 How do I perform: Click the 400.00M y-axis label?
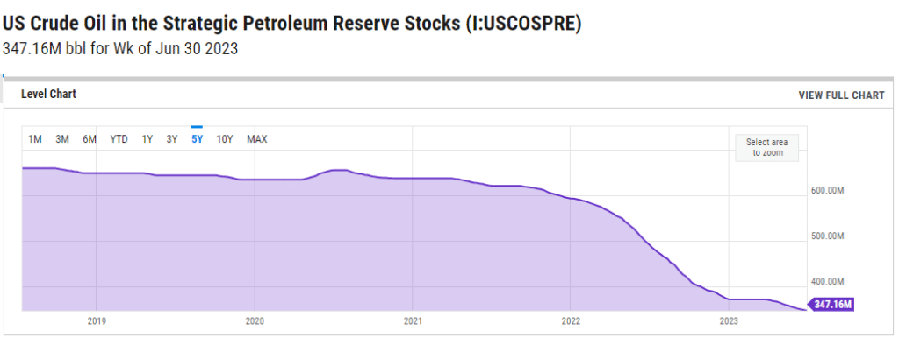click(827, 281)
